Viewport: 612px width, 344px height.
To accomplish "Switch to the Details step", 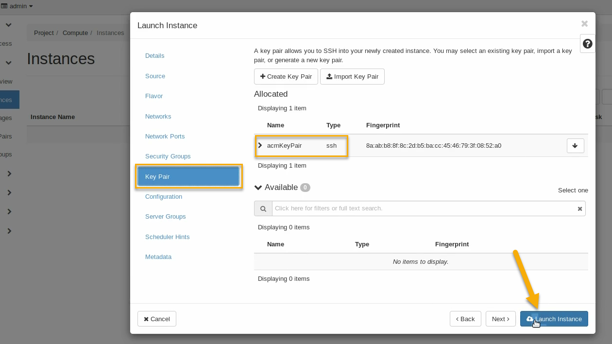I will [x=154, y=56].
